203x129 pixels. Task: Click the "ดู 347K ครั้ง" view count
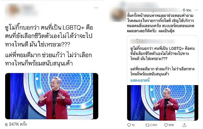tap(16, 124)
